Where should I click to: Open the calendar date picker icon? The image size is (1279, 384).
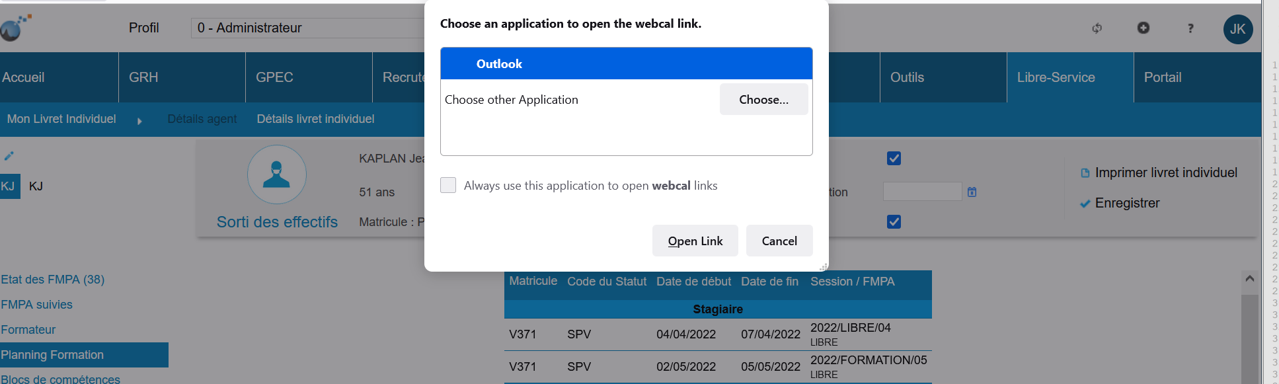click(x=972, y=192)
